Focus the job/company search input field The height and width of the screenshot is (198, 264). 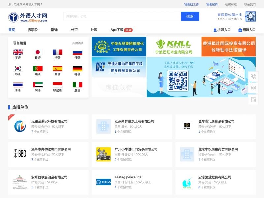[122, 16]
